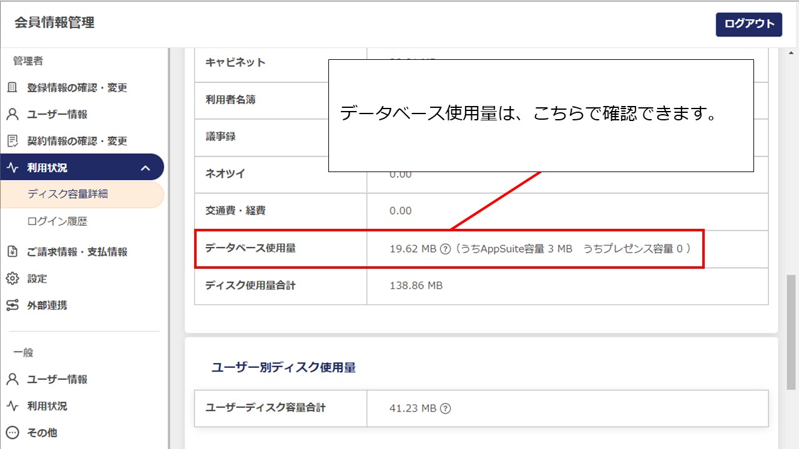
Task: Click the 会員情報管理 header title
Action: point(52,24)
